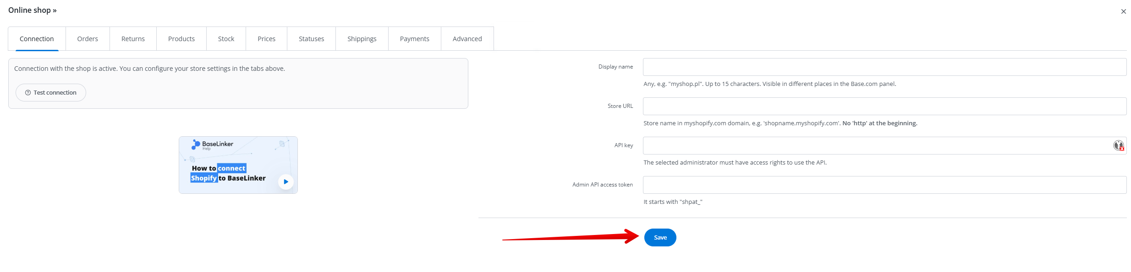Open the Shippings tab
The height and width of the screenshot is (272, 1131).
click(x=362, y=39)
